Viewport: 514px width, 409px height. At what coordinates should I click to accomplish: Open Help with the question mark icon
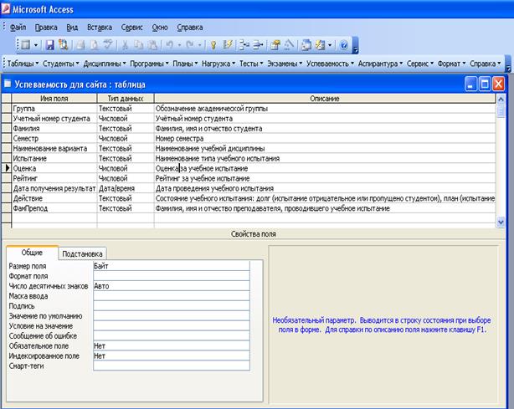(343, 45)
